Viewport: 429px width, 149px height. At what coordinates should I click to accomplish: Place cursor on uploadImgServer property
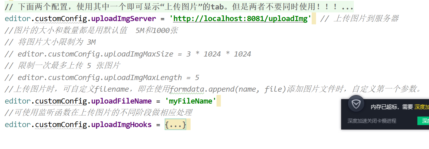[124, 19]
